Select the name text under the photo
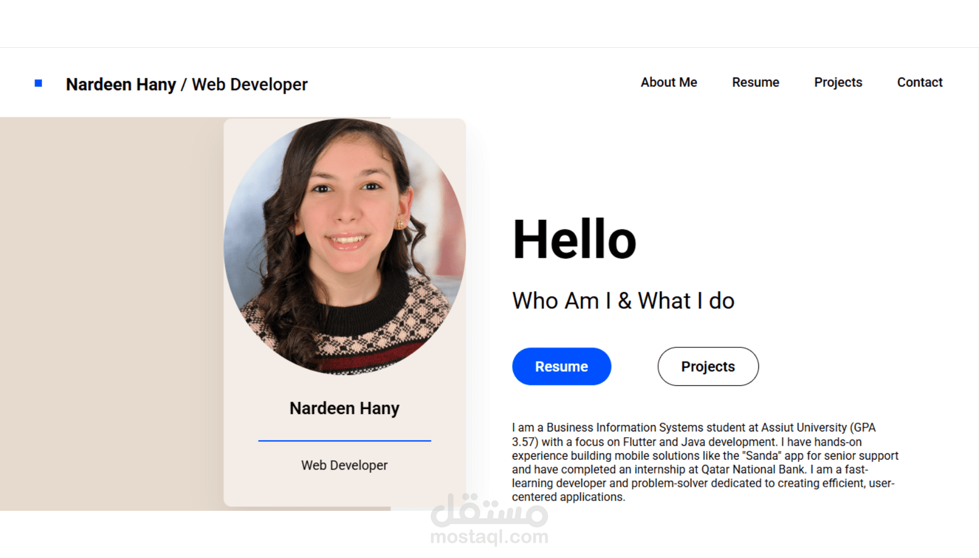Image resolution: width=979 pixels, height=558 pixels. click(x=344, y=408)
